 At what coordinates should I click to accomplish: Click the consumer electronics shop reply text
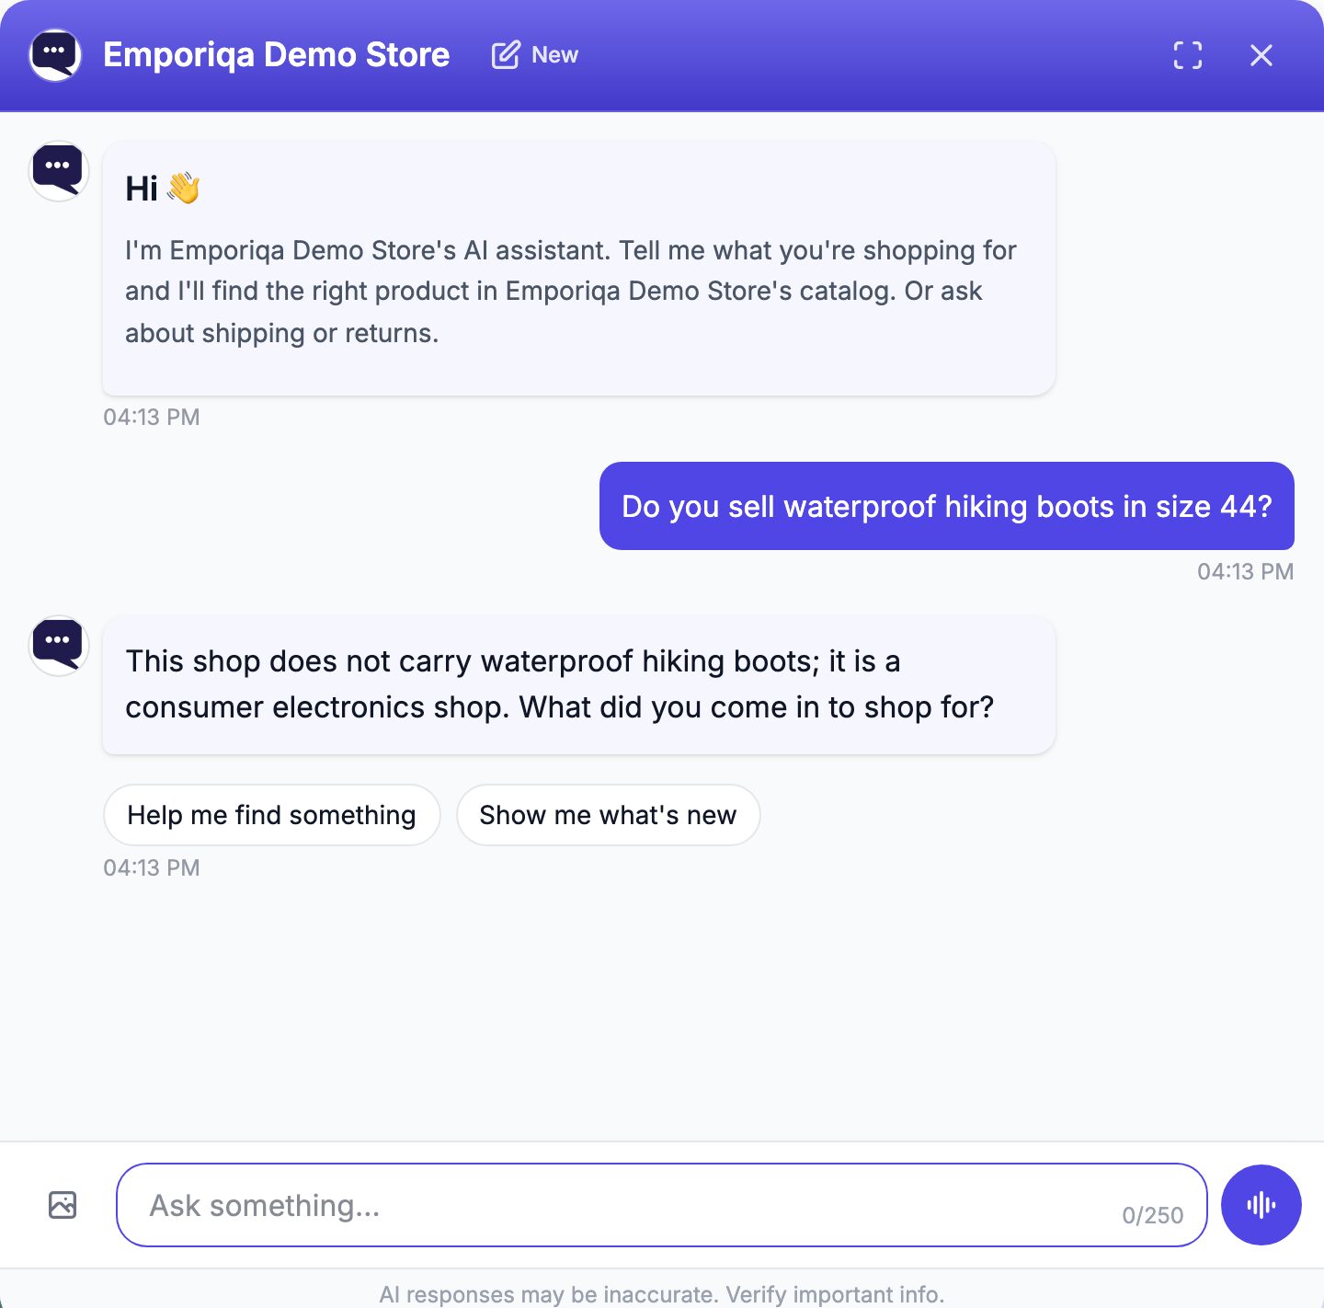[x=560, y=684]
